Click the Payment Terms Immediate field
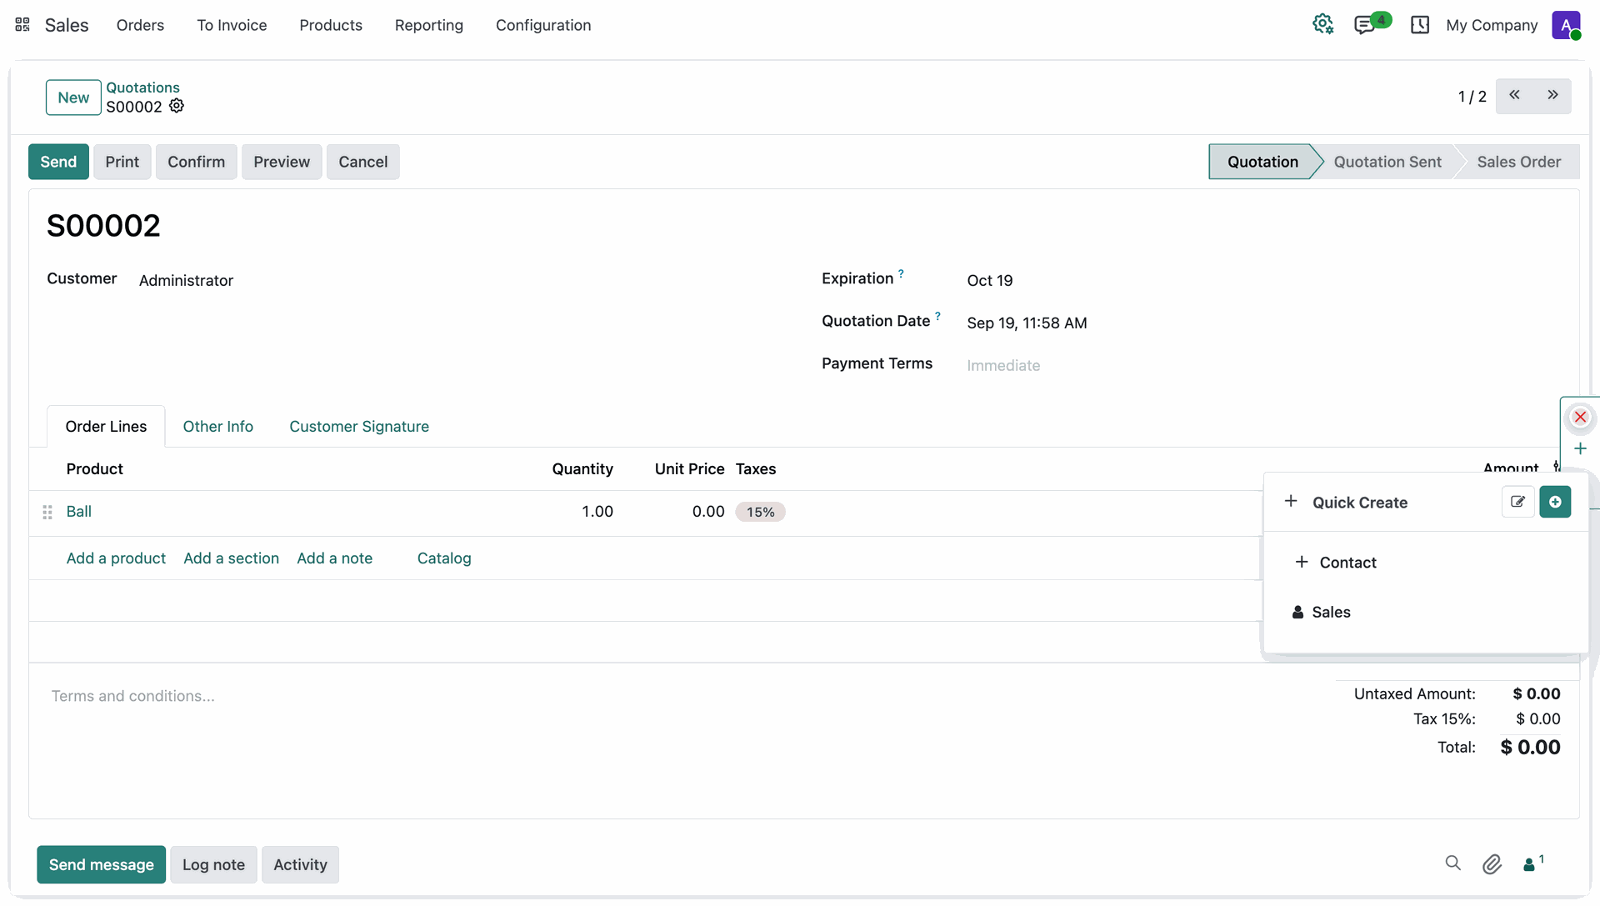The width and height of the screenshot is (1600, 906). tap(1003, 365)
